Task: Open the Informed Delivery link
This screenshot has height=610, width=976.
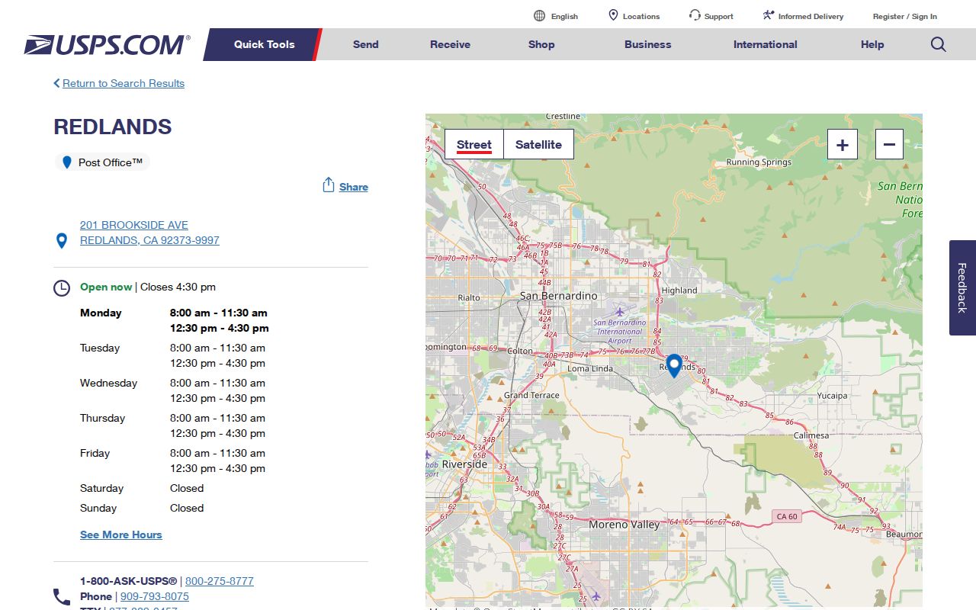Action: tap(811, 16)
